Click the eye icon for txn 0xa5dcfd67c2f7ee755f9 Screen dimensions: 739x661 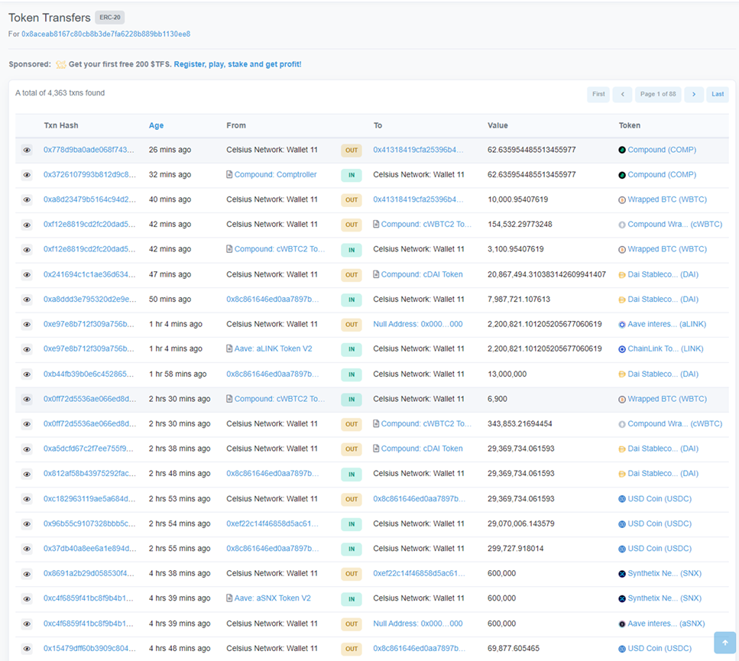coord(27,449)
